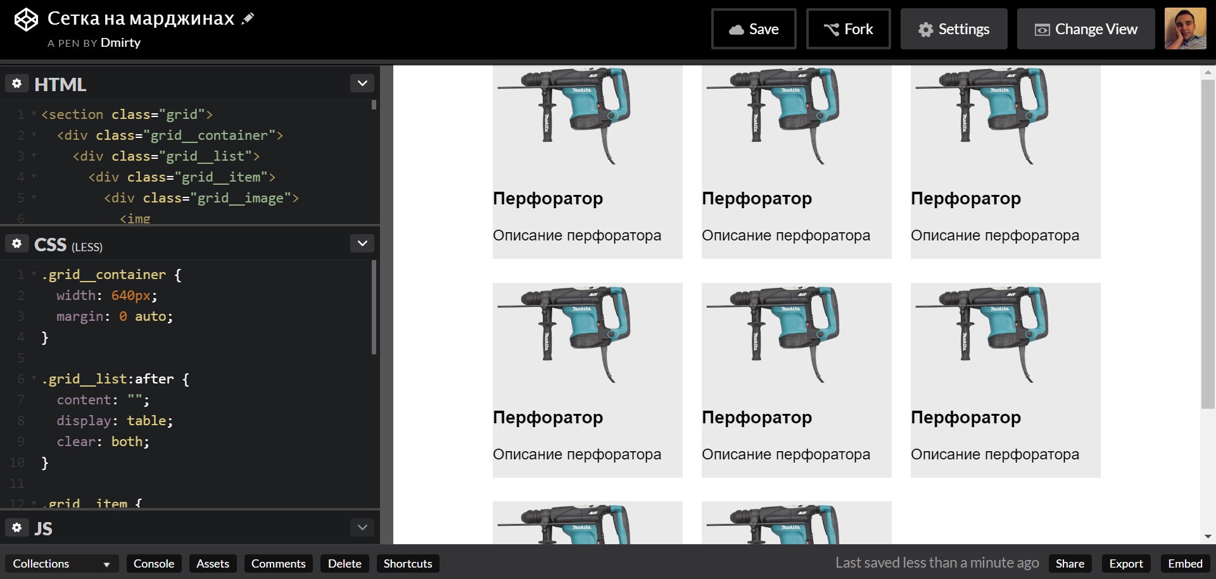Edit pen title with the pencil icon
The width and height of the screenshot is (1216, 579).
248,19
